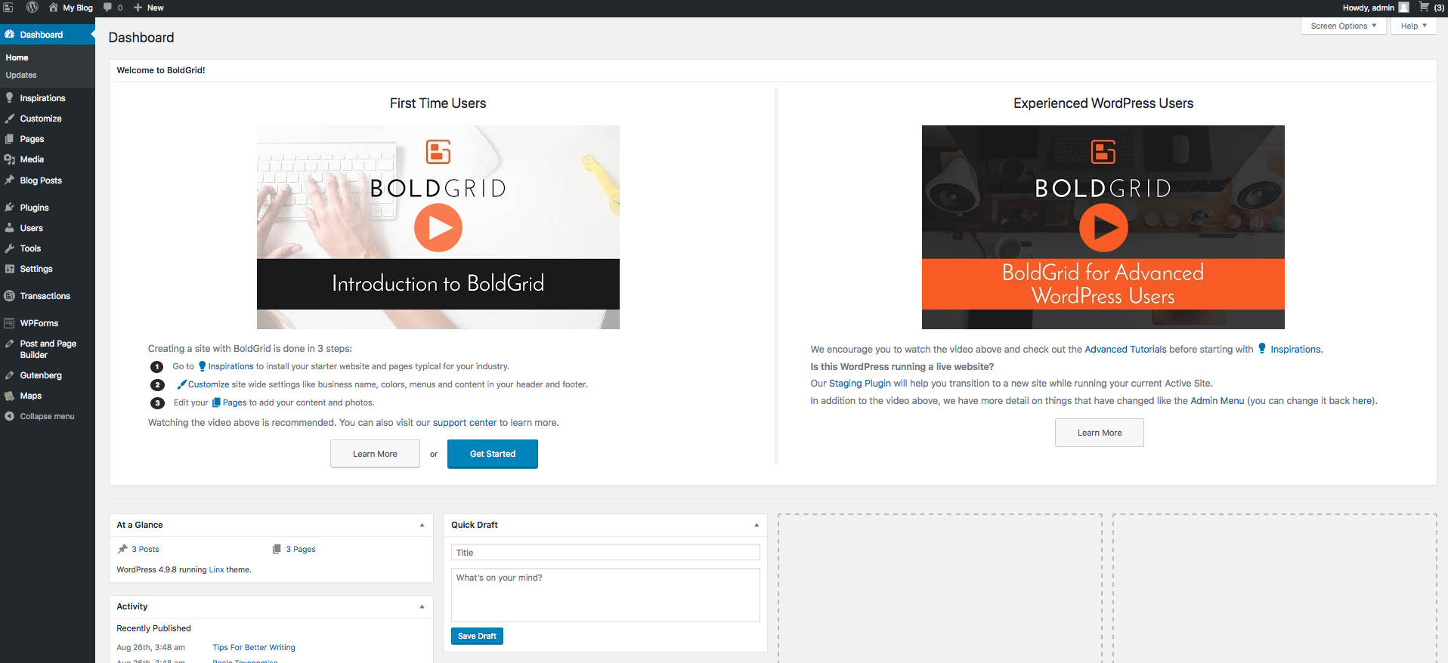Screen dimensions: 1448x663
Task: Click the Tools wrench icon in sidebar
Action: coord(10,248)
